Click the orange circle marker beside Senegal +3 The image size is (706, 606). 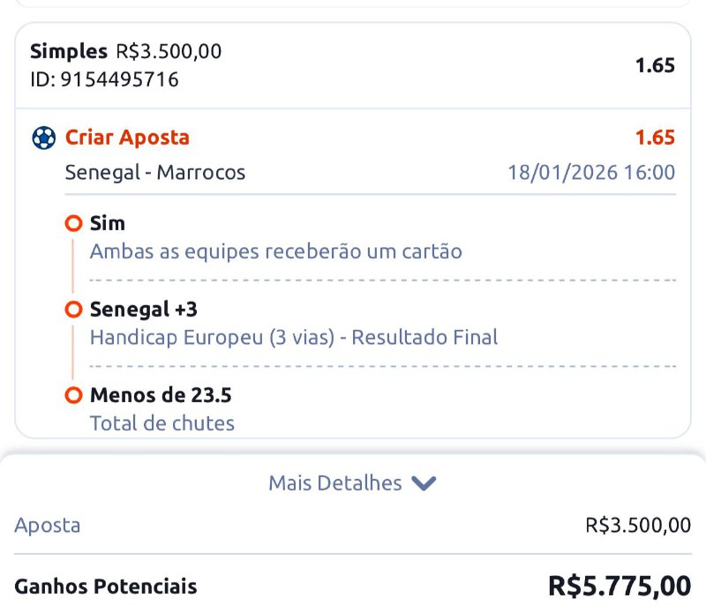pos(74,310)
